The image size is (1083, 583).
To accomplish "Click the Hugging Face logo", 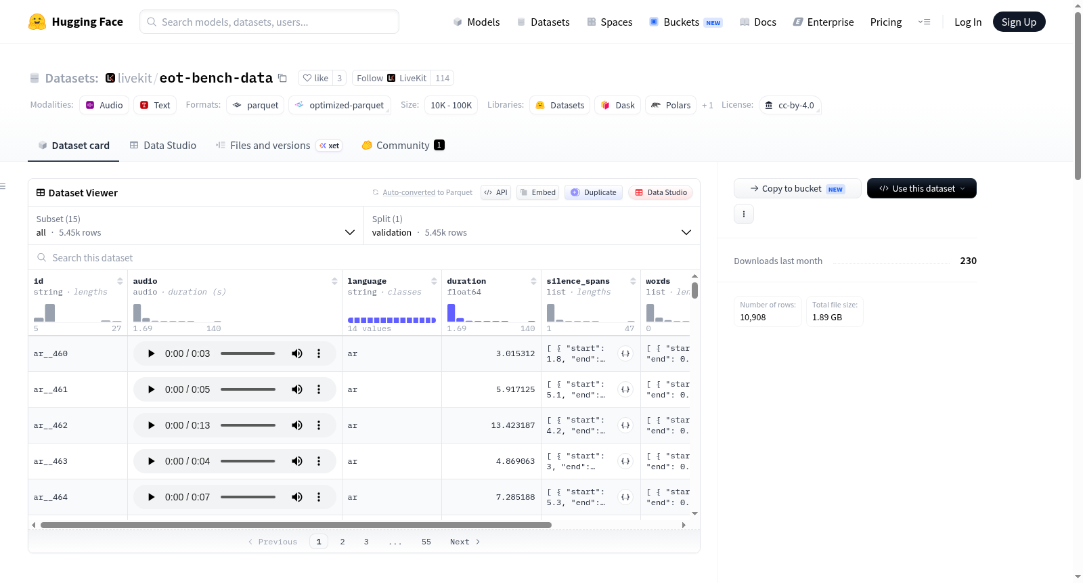I will coord(75,22).
